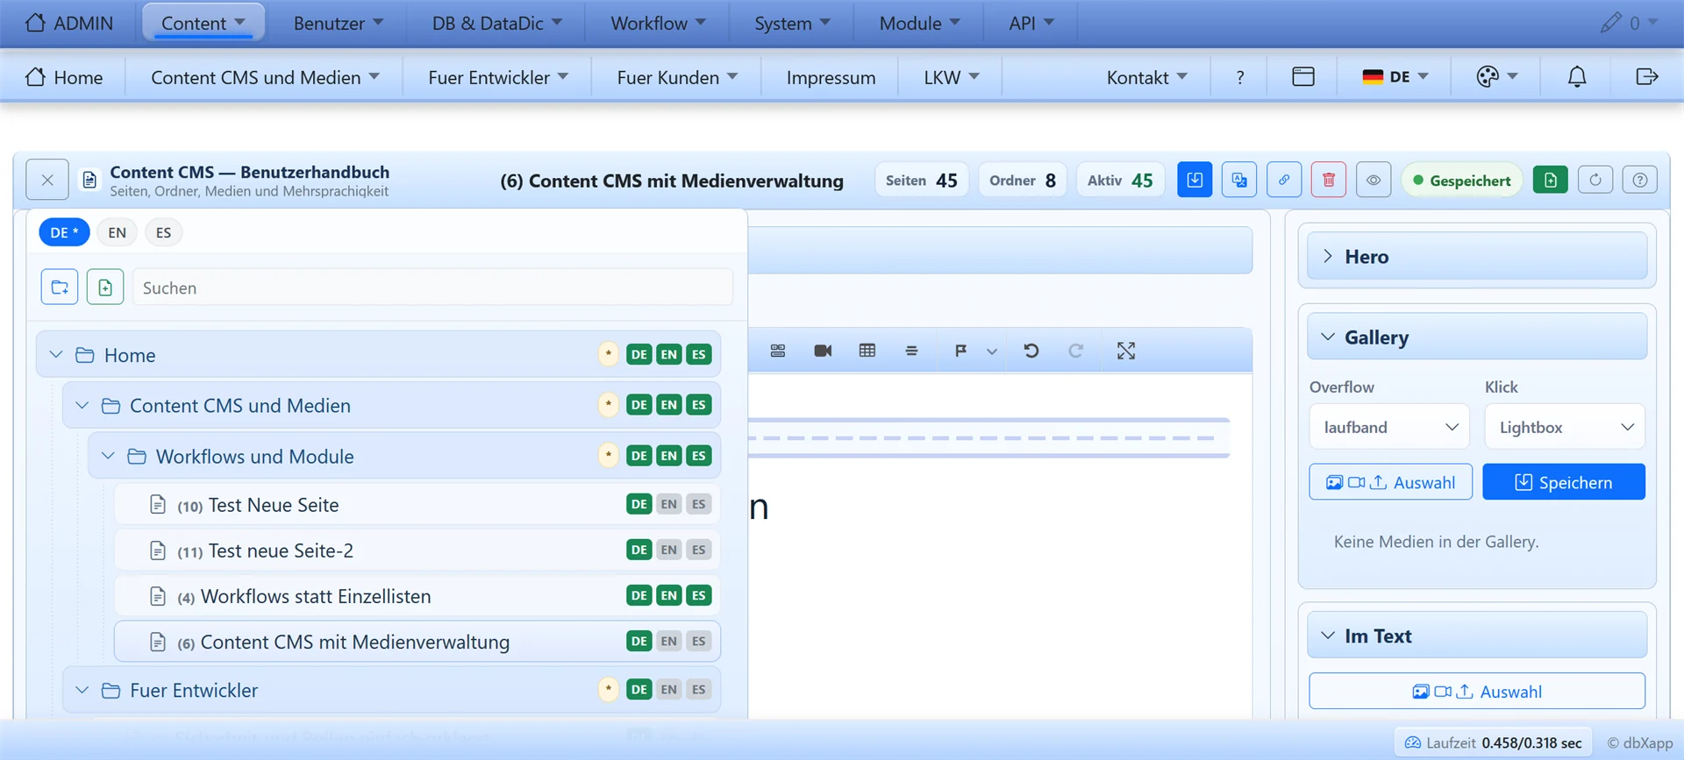The height and width of the screenshot is (760, 1684).
Task: Collapse Fuer Entwickler folder chevron
Action: (x=82, y=690)
